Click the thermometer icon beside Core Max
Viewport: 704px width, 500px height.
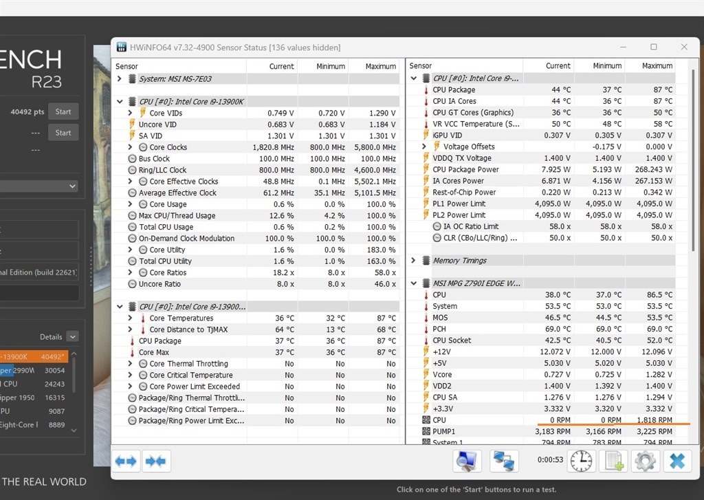tap(132, 352)
